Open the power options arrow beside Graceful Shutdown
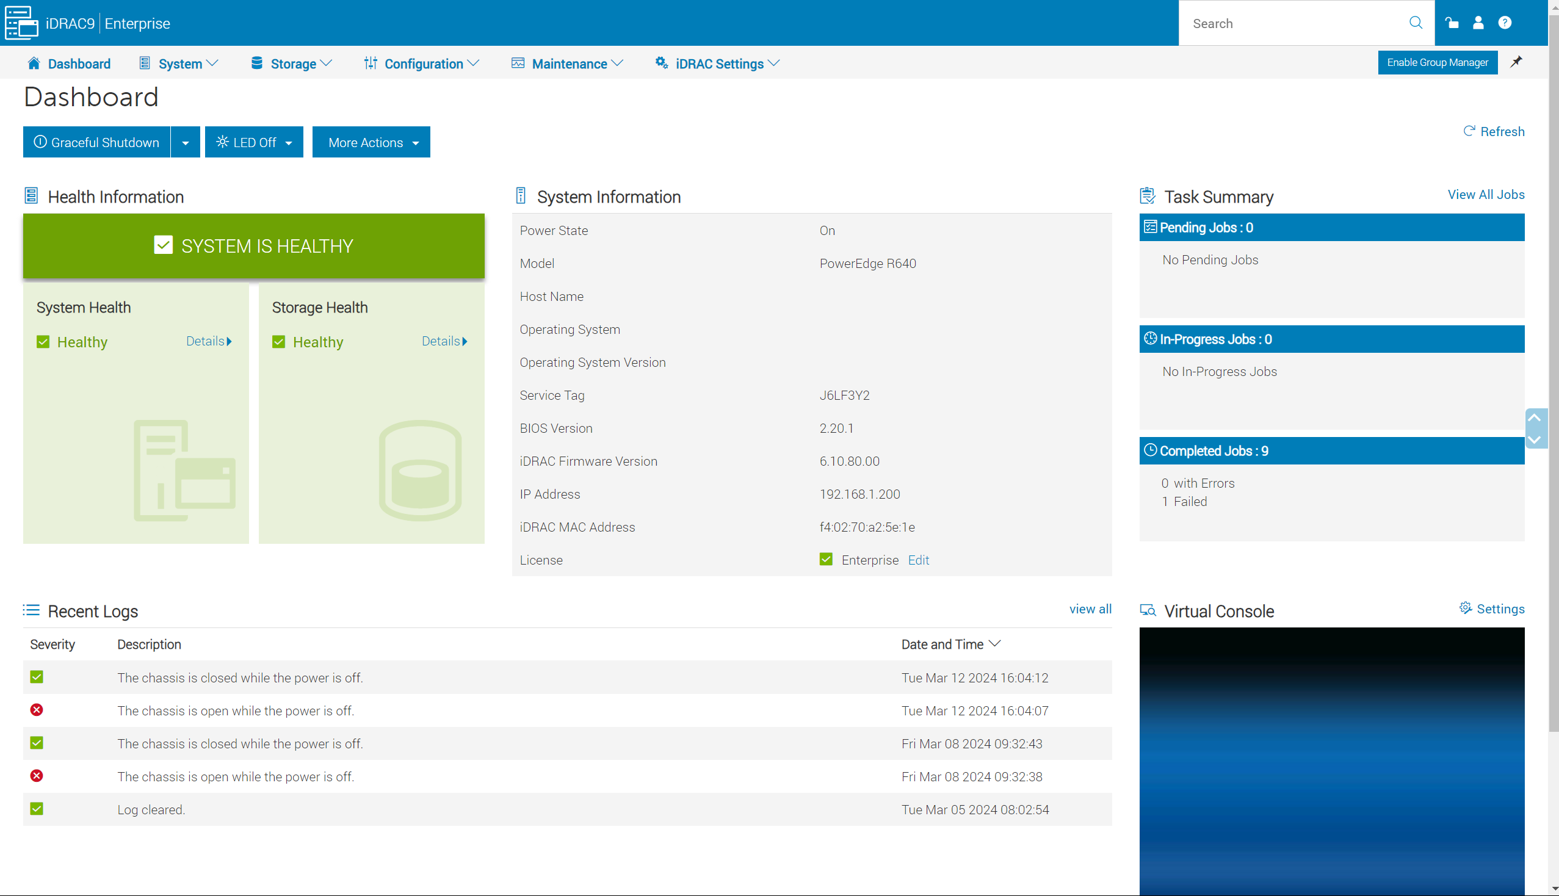 185,142
